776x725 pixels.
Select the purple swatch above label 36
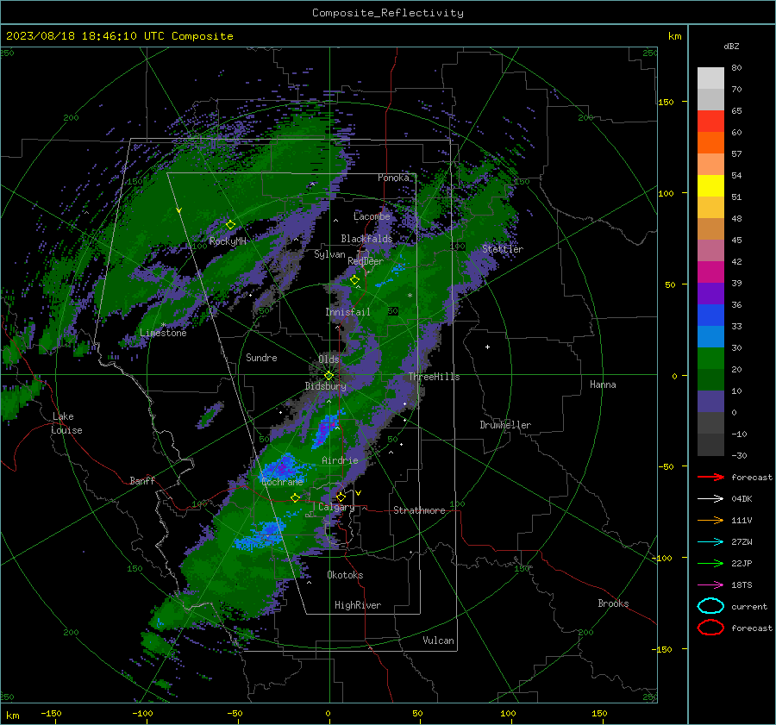click(710, 293)
